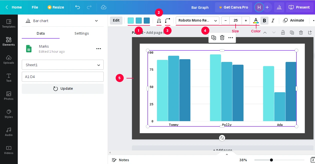Delete the chart using floating trash icon
Image resolution: width=315 pixels, height=164 pixels.
tap(222, 38)
